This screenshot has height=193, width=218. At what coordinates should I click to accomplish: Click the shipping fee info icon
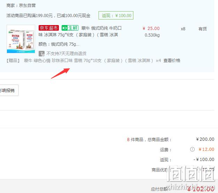[192, 149]
